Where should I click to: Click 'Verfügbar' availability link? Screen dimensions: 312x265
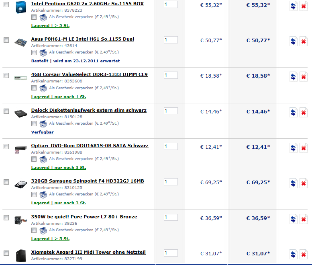43,132
